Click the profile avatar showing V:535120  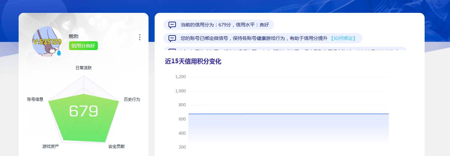[x=47, y=42]
